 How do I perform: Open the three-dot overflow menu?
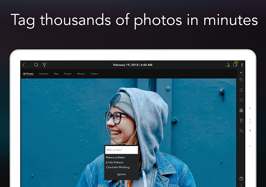[242, 65]
